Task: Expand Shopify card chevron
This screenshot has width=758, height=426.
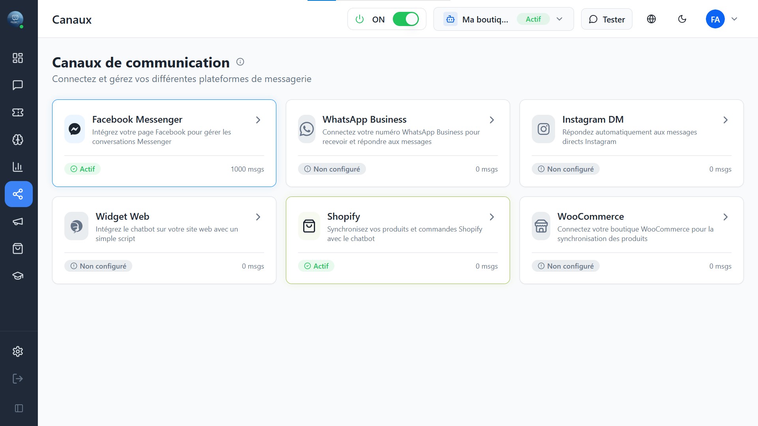Action: (x=492, y=217)
